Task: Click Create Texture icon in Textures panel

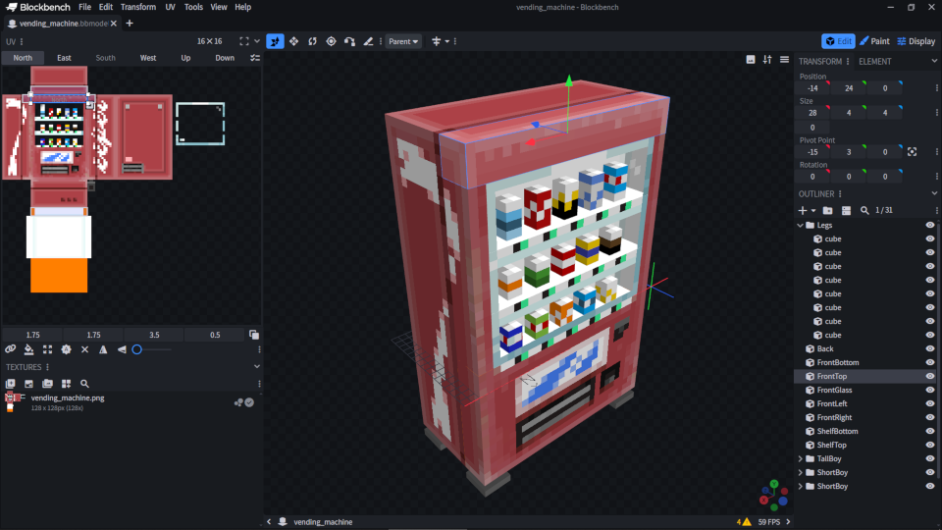Action: (x=10, y=384)
